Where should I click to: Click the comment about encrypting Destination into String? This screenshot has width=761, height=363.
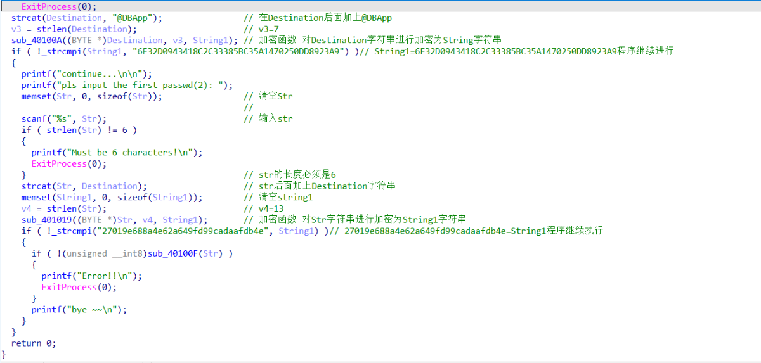pyautogui.click(x=372, y=40)
